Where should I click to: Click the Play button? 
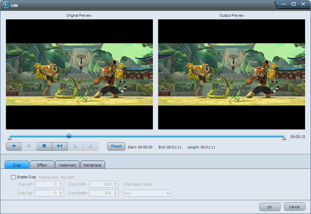coord(14,146)
